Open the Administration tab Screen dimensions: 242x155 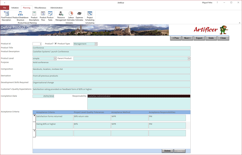coord(56,8)
